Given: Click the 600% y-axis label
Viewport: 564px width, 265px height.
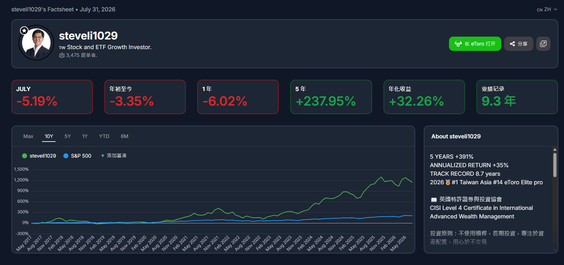Looking at the screenshot, I should (x=23, y=201).
